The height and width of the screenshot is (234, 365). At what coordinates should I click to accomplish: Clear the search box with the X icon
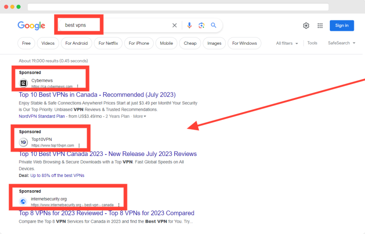tap(174, 26)
